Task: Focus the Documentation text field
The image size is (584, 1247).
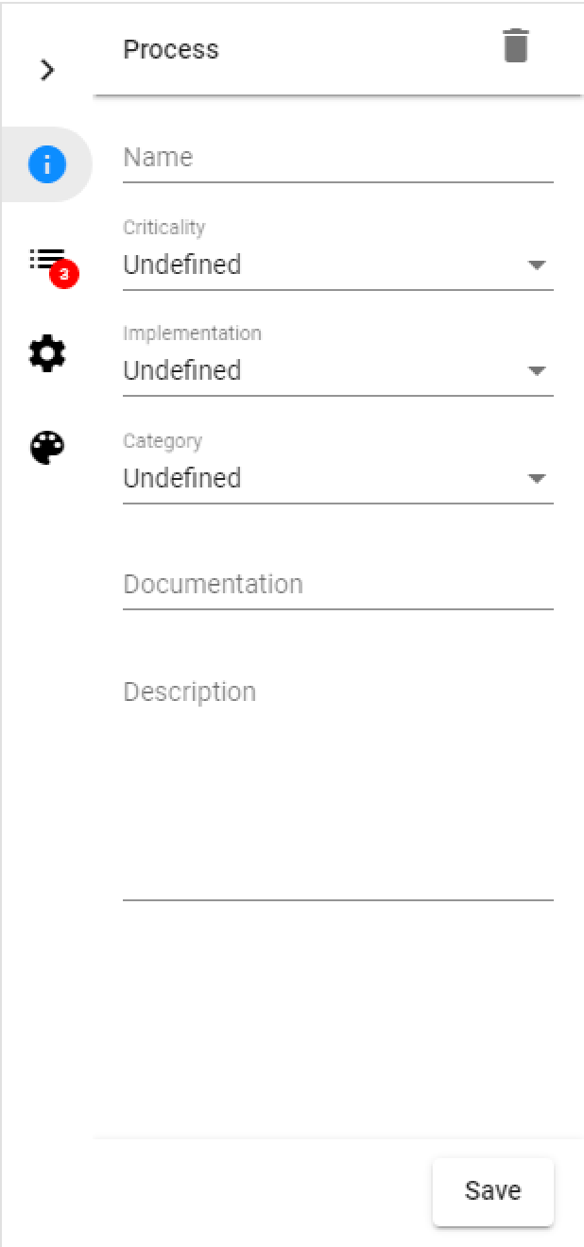Action: click(x=337, y=585)
